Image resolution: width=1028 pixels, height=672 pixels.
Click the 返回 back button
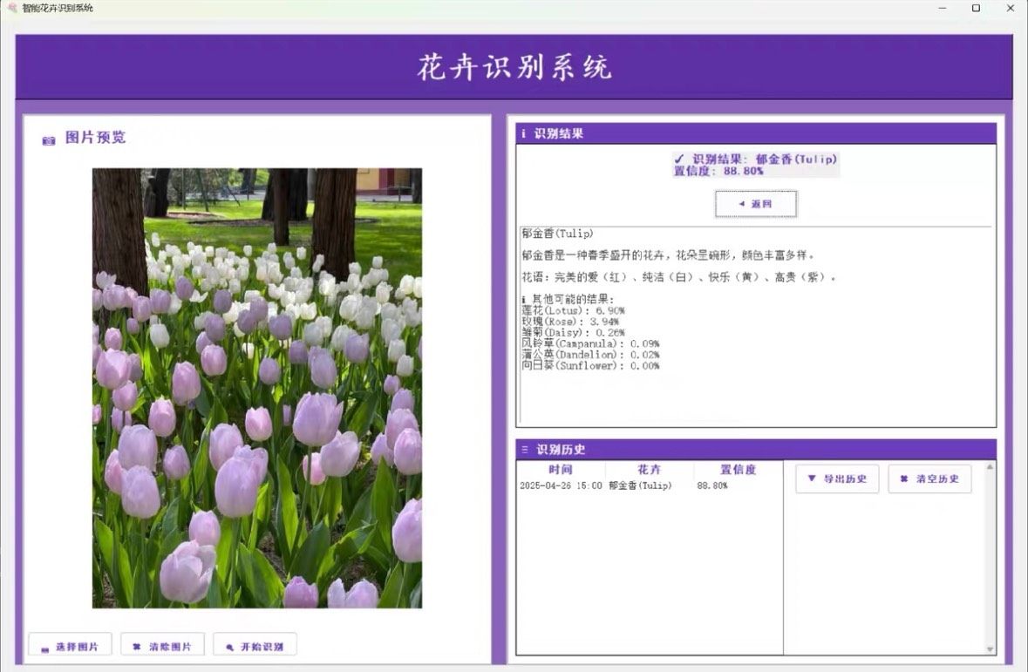(756, 204)
